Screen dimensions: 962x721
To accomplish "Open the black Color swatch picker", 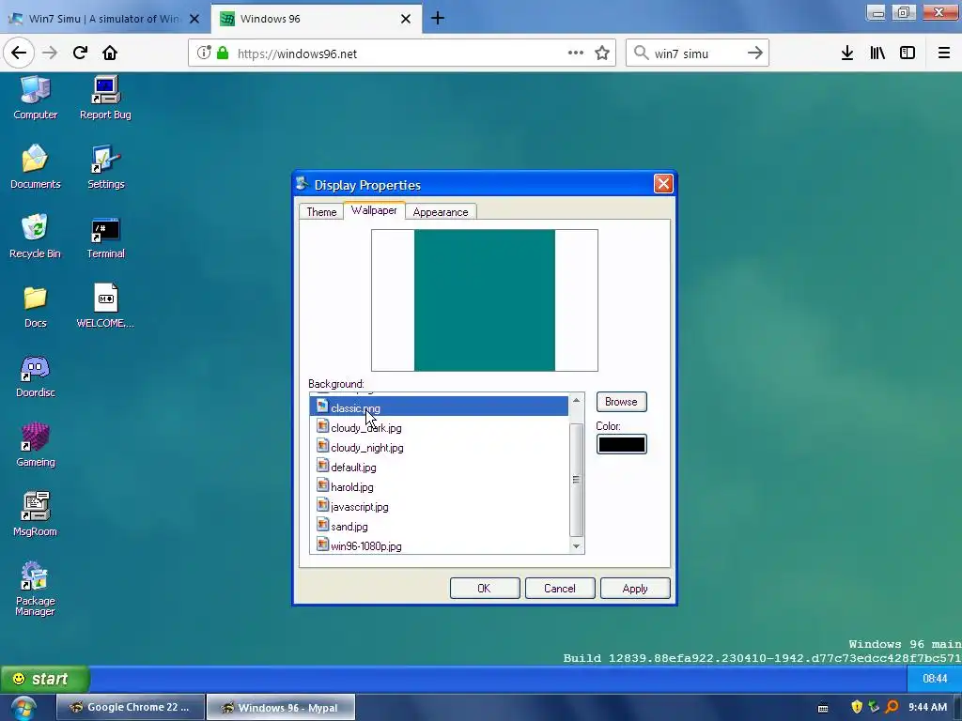I will pos(622,444).
